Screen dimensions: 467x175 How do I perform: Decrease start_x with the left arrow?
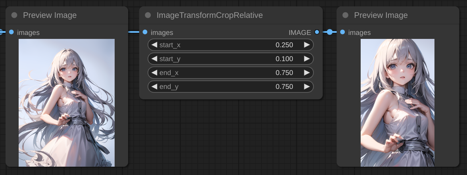pos(154,45)
